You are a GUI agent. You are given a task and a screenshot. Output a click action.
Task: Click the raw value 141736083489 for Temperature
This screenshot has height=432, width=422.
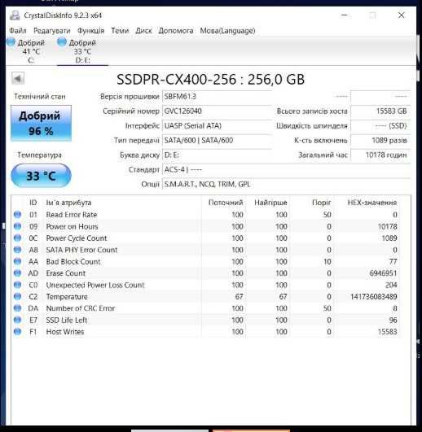click(x=374, y=296)
